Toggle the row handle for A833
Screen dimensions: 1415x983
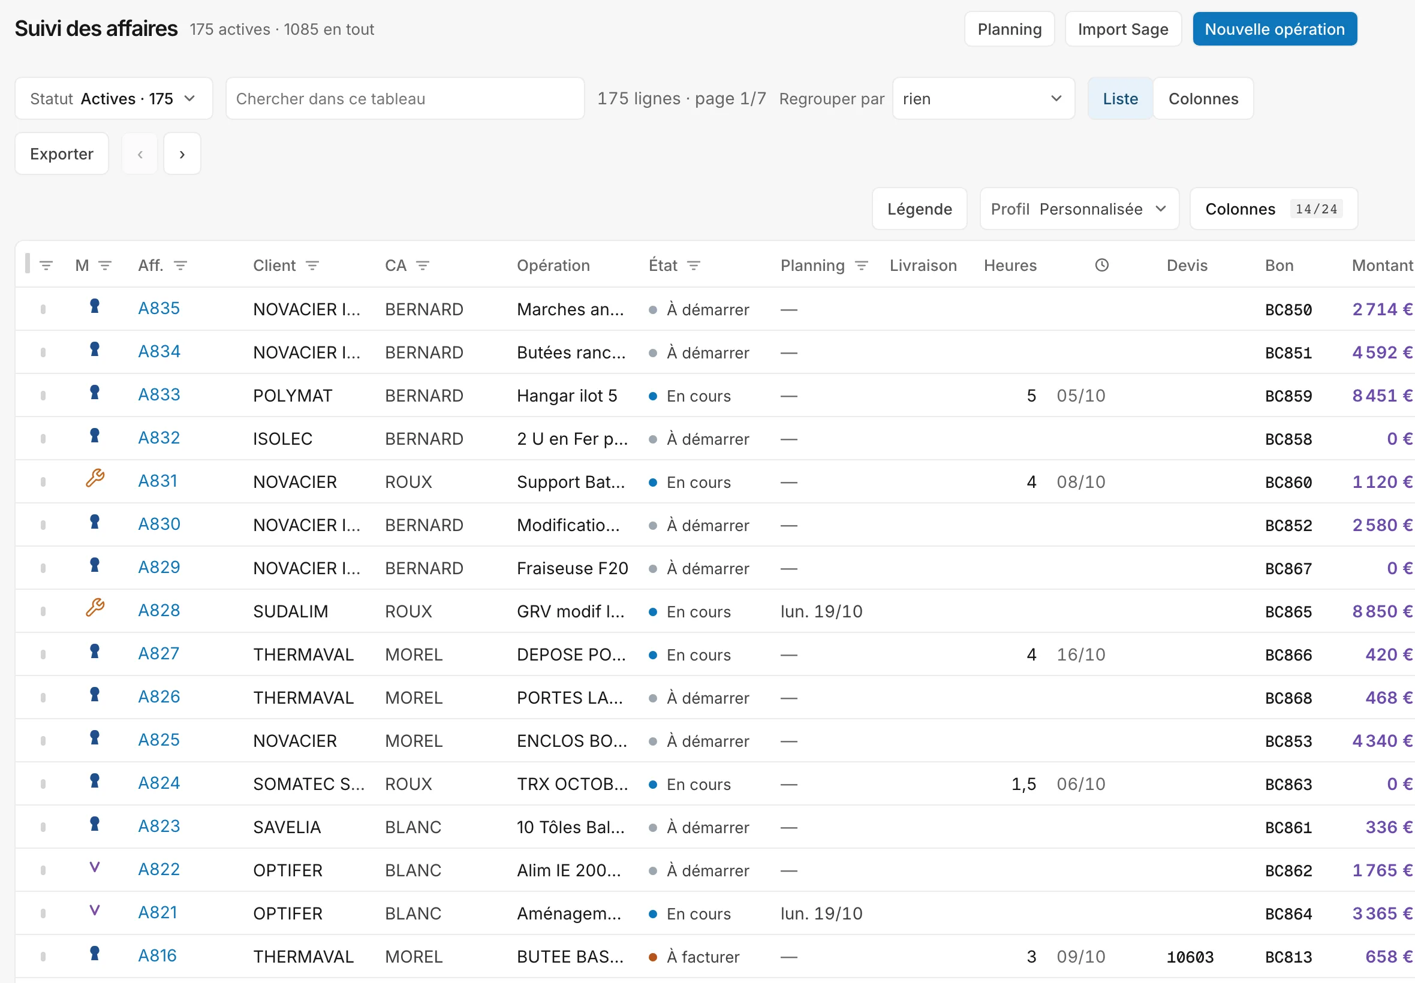(43, 396)
